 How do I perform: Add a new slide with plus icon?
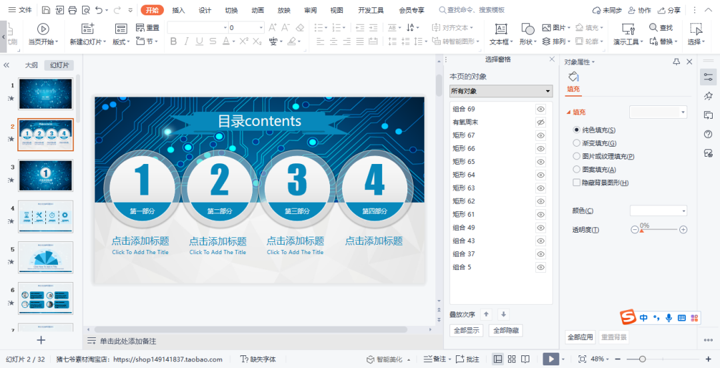[x=41, y=340]
